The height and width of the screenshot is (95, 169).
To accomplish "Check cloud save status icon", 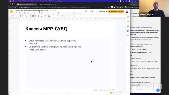I will tap(56, 11).
